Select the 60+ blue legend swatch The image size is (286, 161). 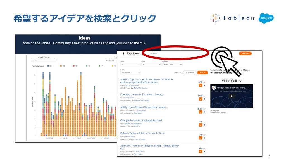[48, 66]
